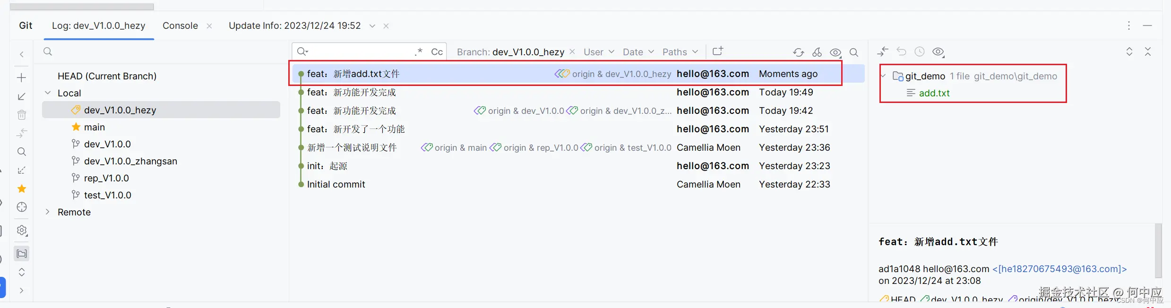Click the Refresh log icon

coord(799,52)
